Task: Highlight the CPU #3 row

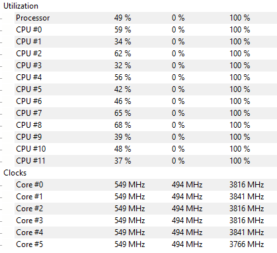Action: point(145,66)
